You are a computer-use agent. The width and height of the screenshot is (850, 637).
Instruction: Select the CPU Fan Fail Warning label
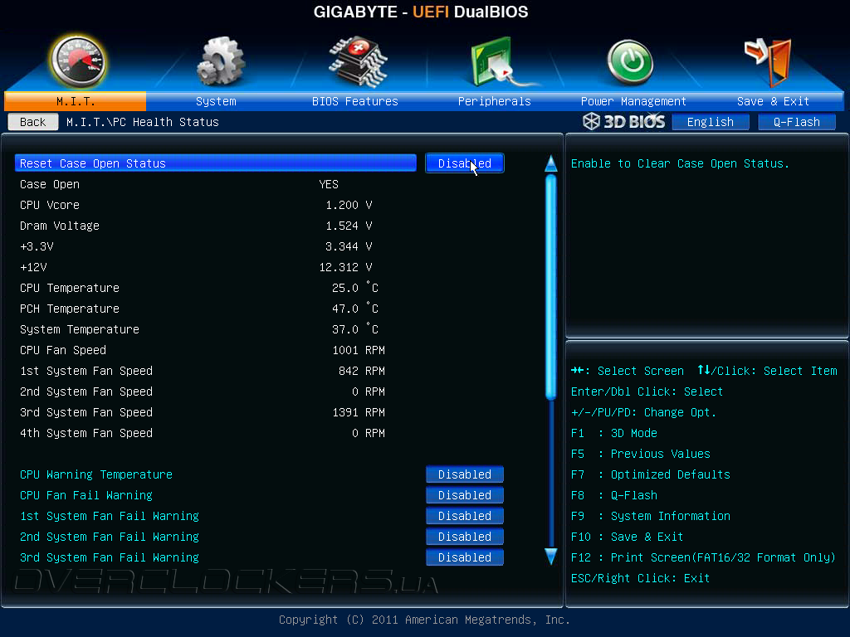coord(86,495)
